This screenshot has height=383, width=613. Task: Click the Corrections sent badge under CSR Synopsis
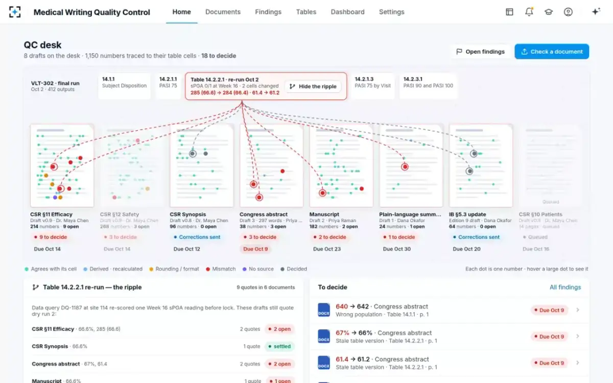(x=197, y=237)
